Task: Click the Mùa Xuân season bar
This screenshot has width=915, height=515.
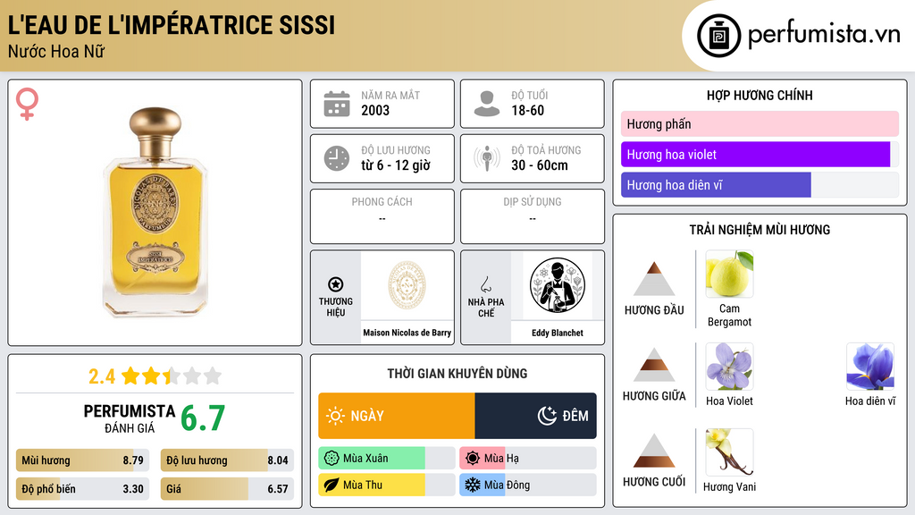Action: click(387, 459)
